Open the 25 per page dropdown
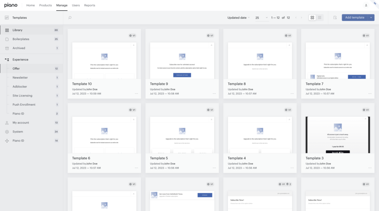The width and height of the screenshot is (379, 211). (x=262, y=18)
